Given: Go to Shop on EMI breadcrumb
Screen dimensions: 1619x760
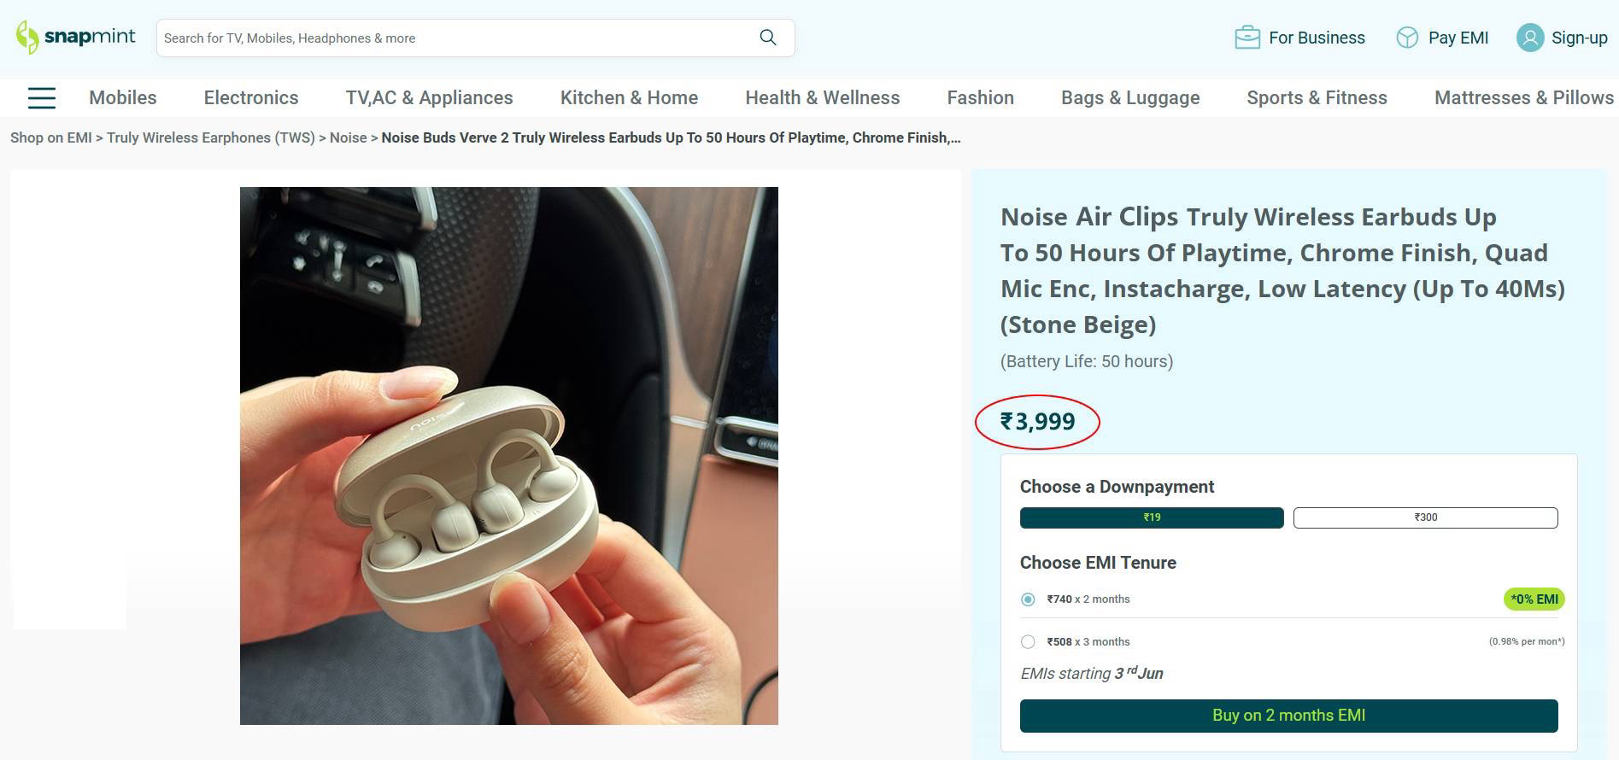Looking at the screenshot, I should [50, 137].
